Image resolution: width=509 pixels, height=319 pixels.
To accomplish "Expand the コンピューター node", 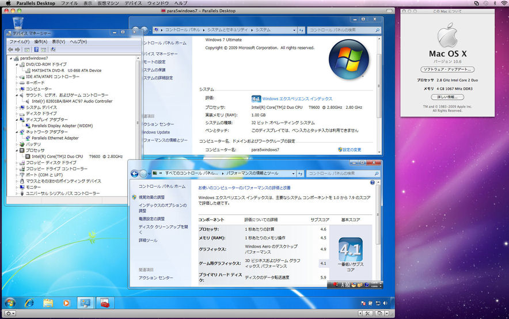I will pos(17,89).
